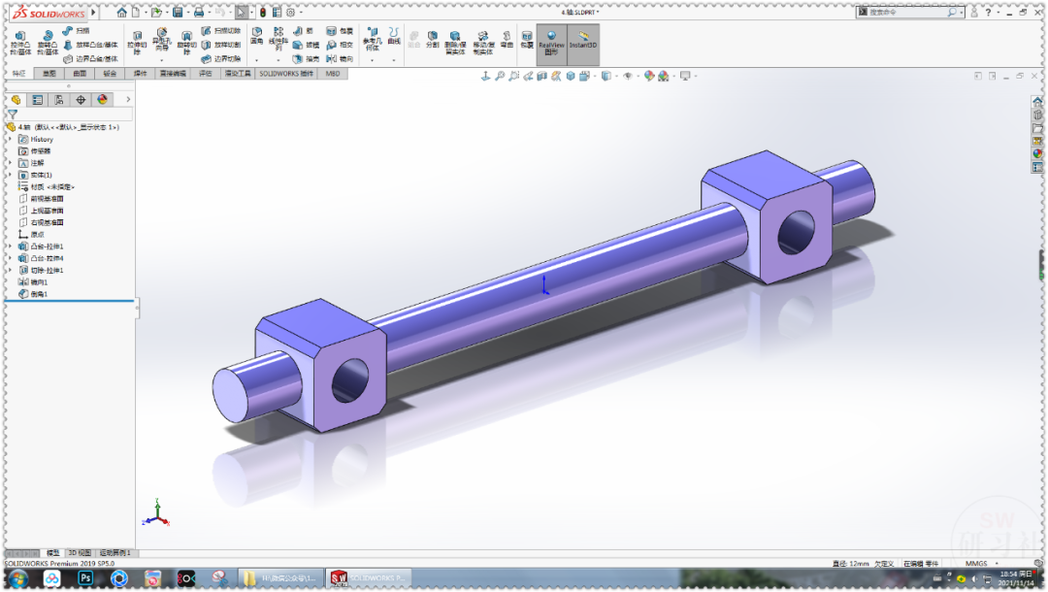Open the 评估 (Evaluate) ribbon tab
The height and width of the screenshot is (592, 1048).
[x=207, y=72]
